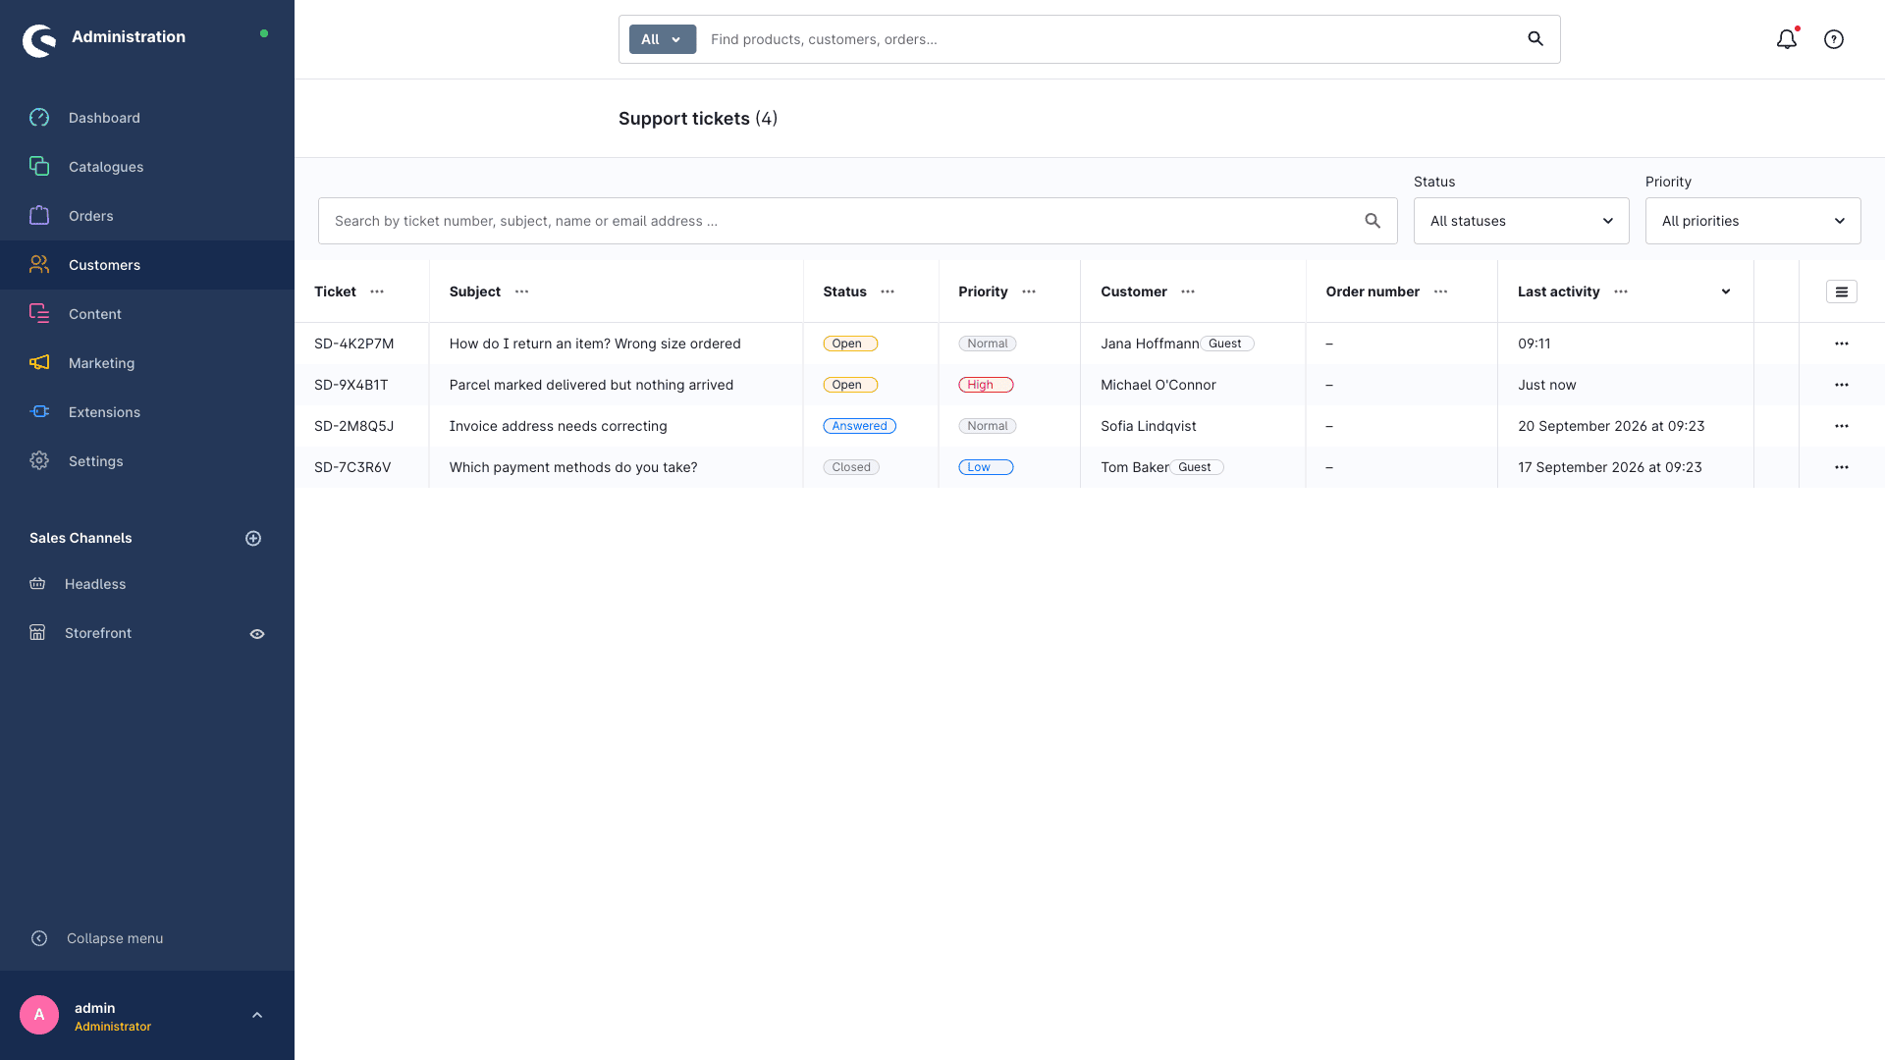Open actions menu for ticket SD-9X4B1T
This screenshot has height=1060, width=1885.
coord(1842,385)
